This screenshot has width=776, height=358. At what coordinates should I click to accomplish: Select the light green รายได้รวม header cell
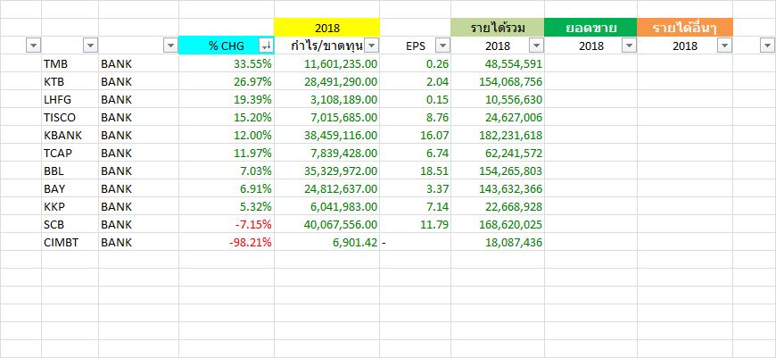[x=497, y=28]
